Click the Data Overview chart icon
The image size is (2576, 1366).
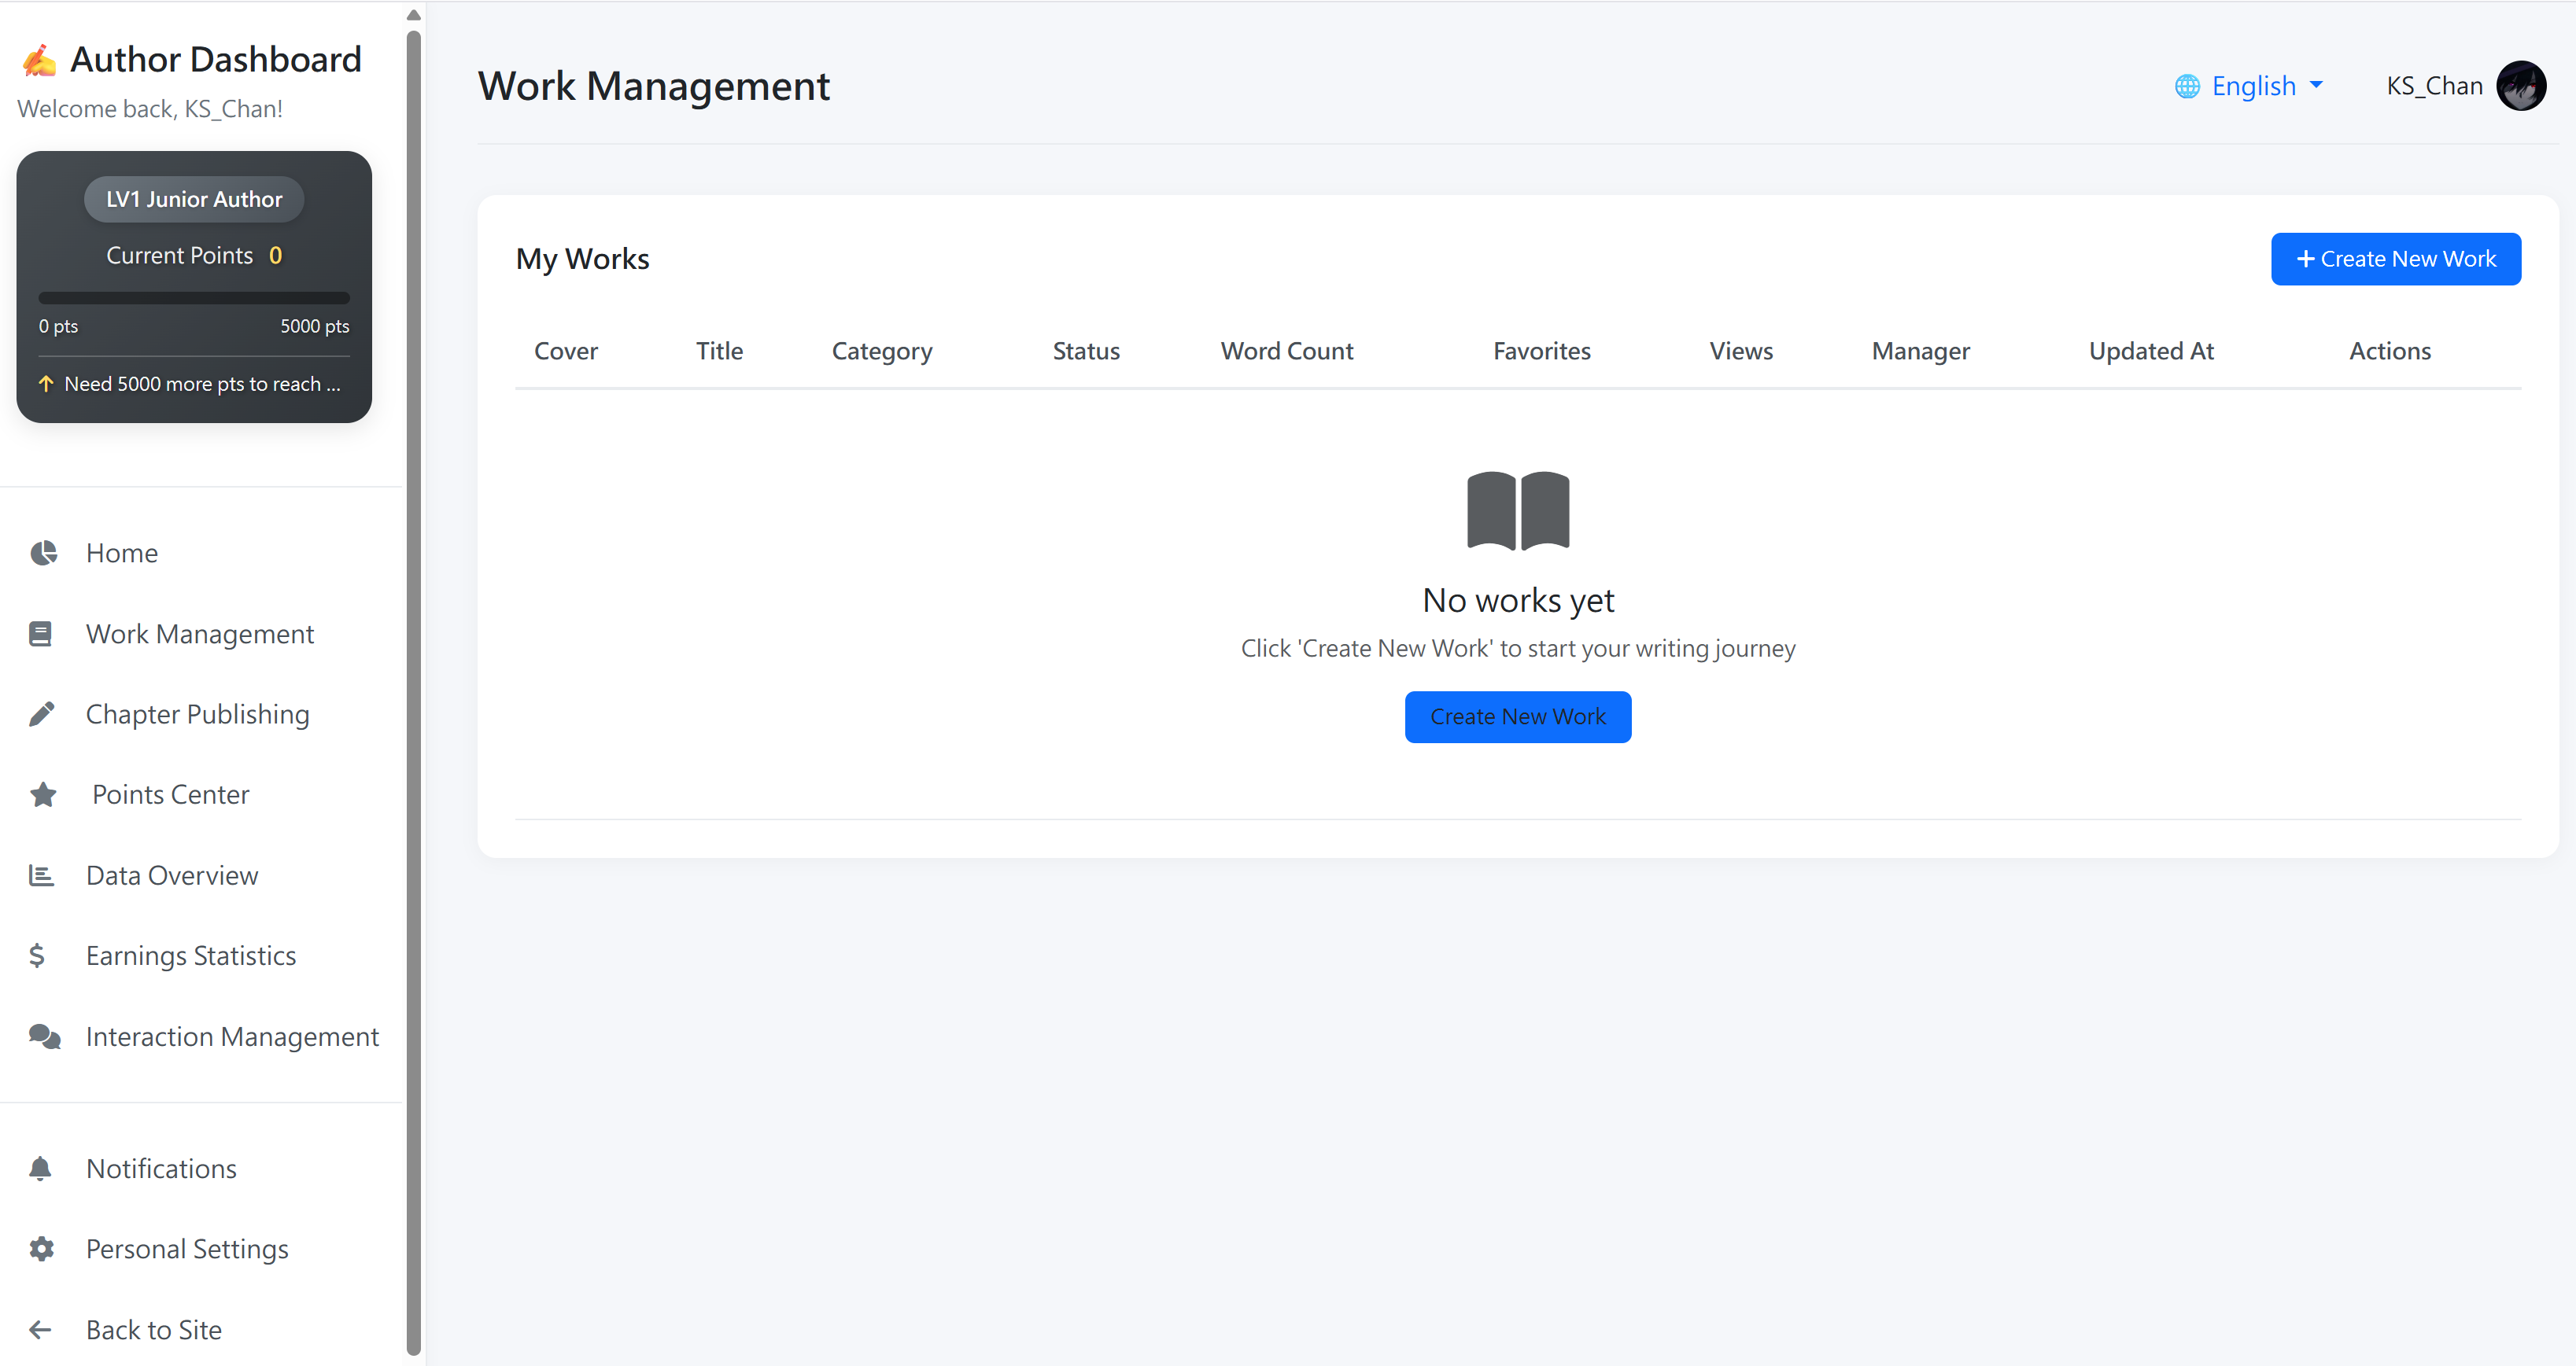pyautogui.click(x=41, y=875)
